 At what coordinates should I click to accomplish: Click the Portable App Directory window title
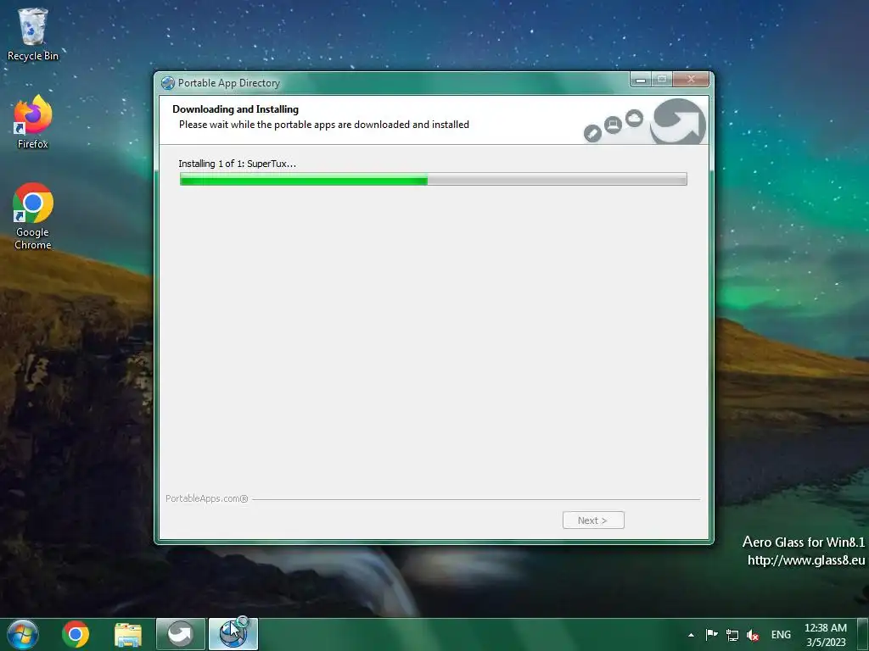pyautogui.click(x=229, y=83)
